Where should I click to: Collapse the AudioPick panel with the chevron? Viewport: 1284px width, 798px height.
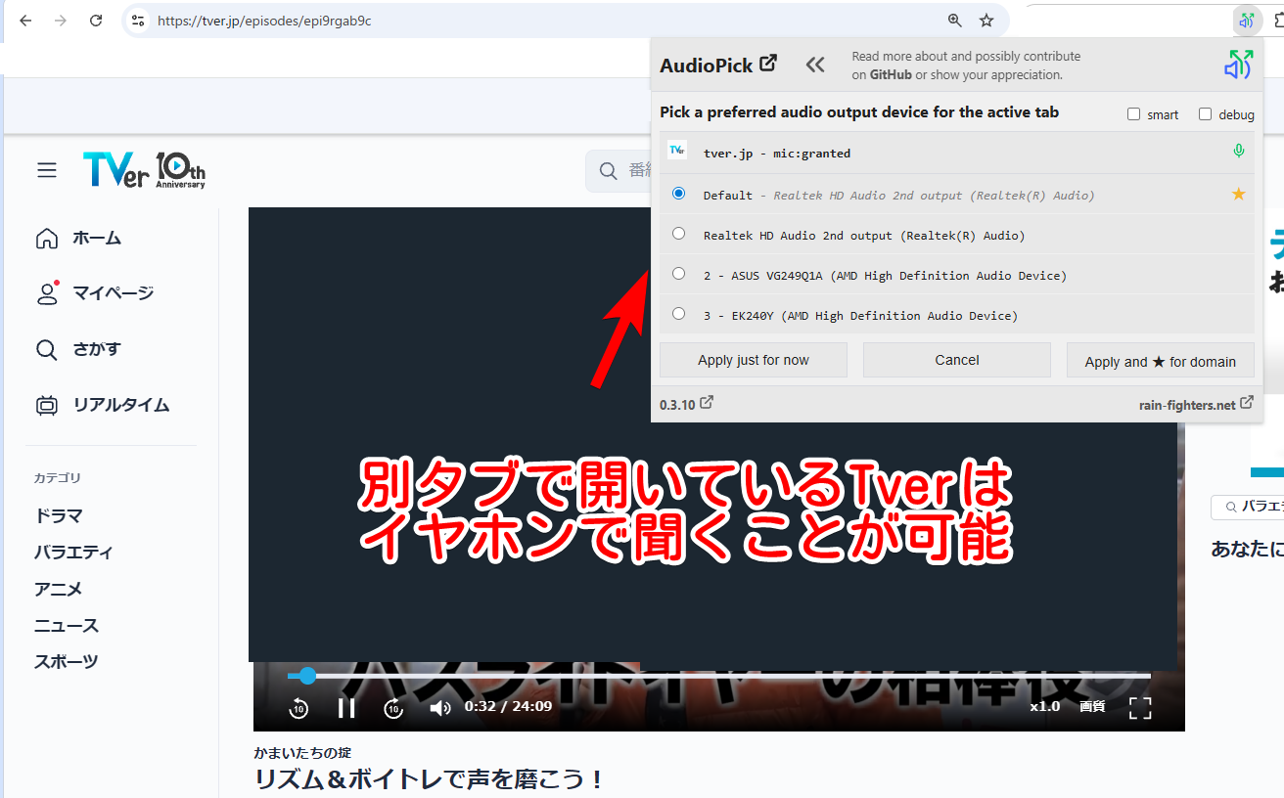(815, 65)
